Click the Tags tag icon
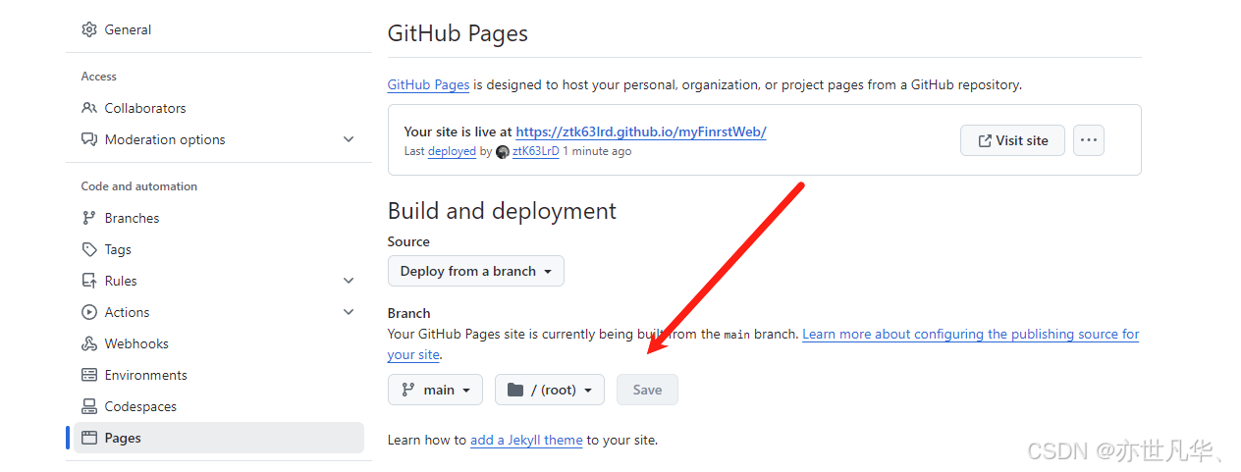 tap(89, 249)
